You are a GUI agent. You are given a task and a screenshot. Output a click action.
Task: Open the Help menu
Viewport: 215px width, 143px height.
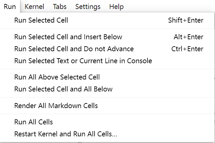point(116,7)
